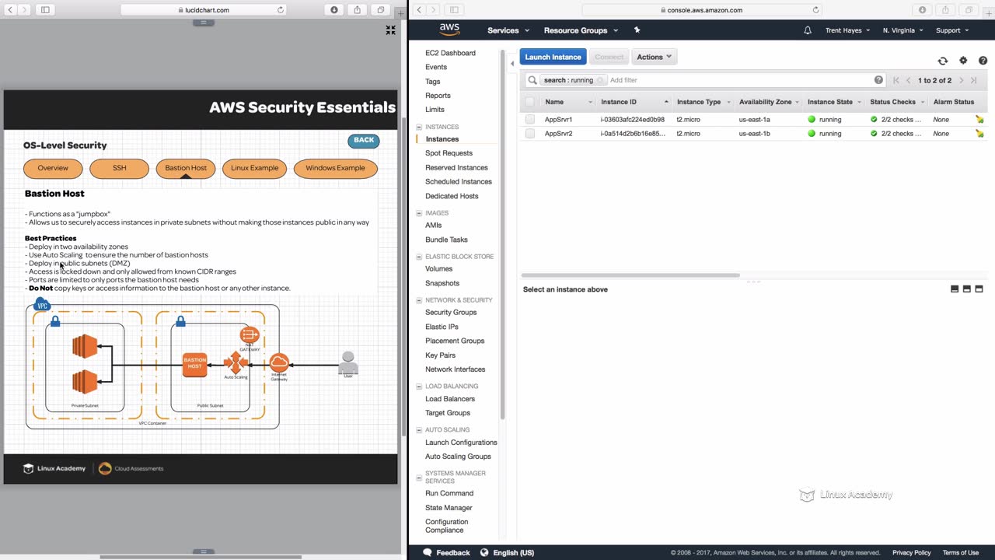Open the Services dropdown menu
Viewport: 995px width, 560px height.
pos(508,30)
